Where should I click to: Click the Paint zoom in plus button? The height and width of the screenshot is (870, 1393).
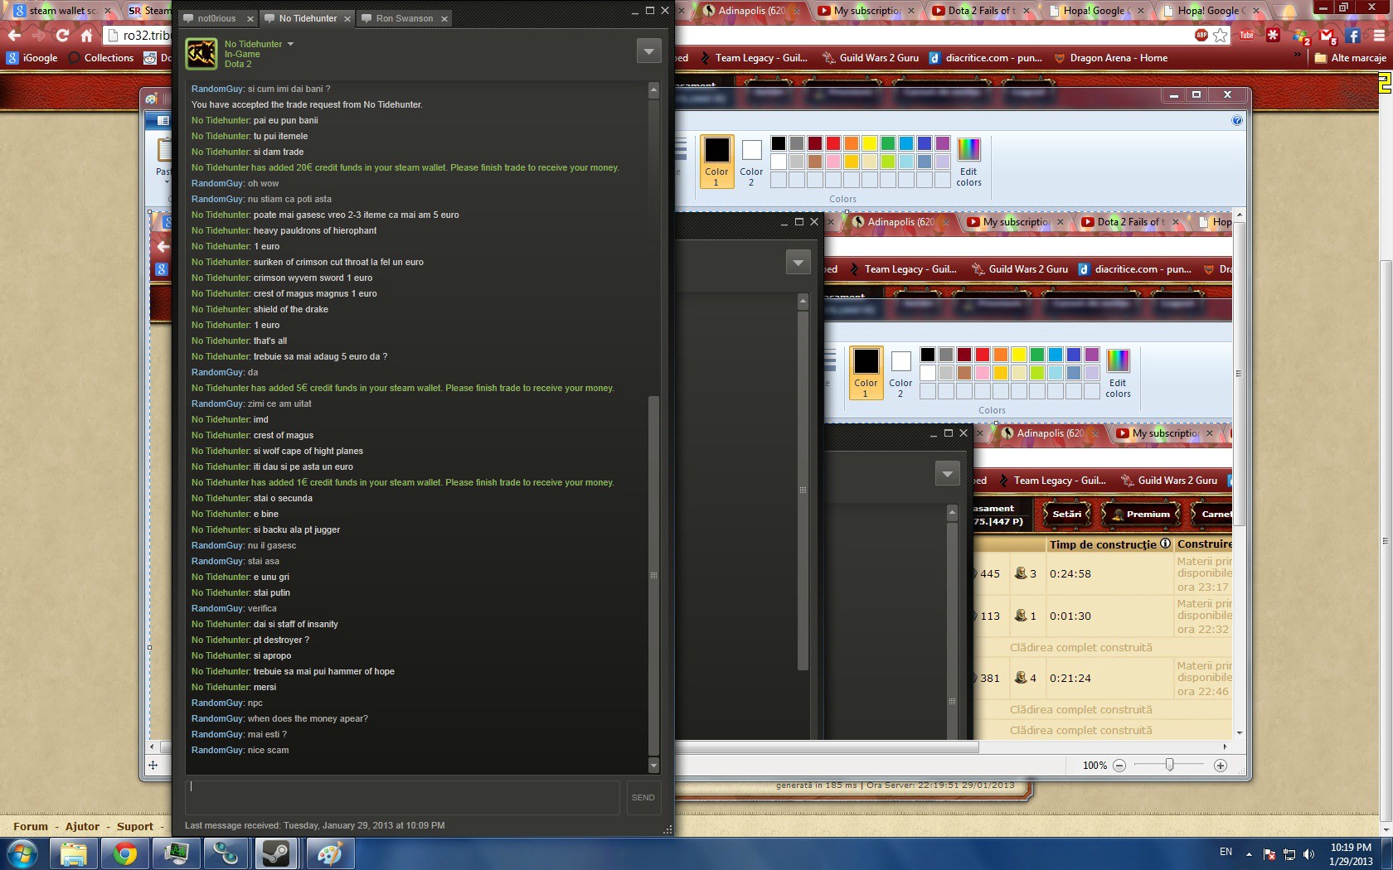pos(1220,766)
